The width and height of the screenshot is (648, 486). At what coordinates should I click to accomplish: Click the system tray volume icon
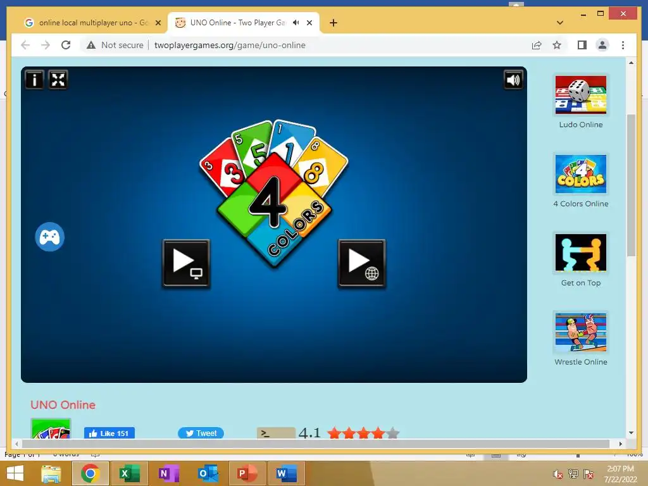tap(558, 474)
